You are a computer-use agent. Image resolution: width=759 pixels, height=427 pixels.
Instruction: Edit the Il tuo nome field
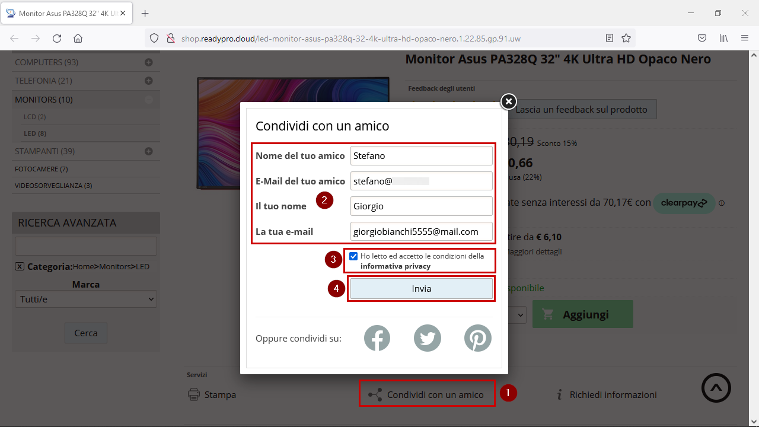(x=422, y=206)
